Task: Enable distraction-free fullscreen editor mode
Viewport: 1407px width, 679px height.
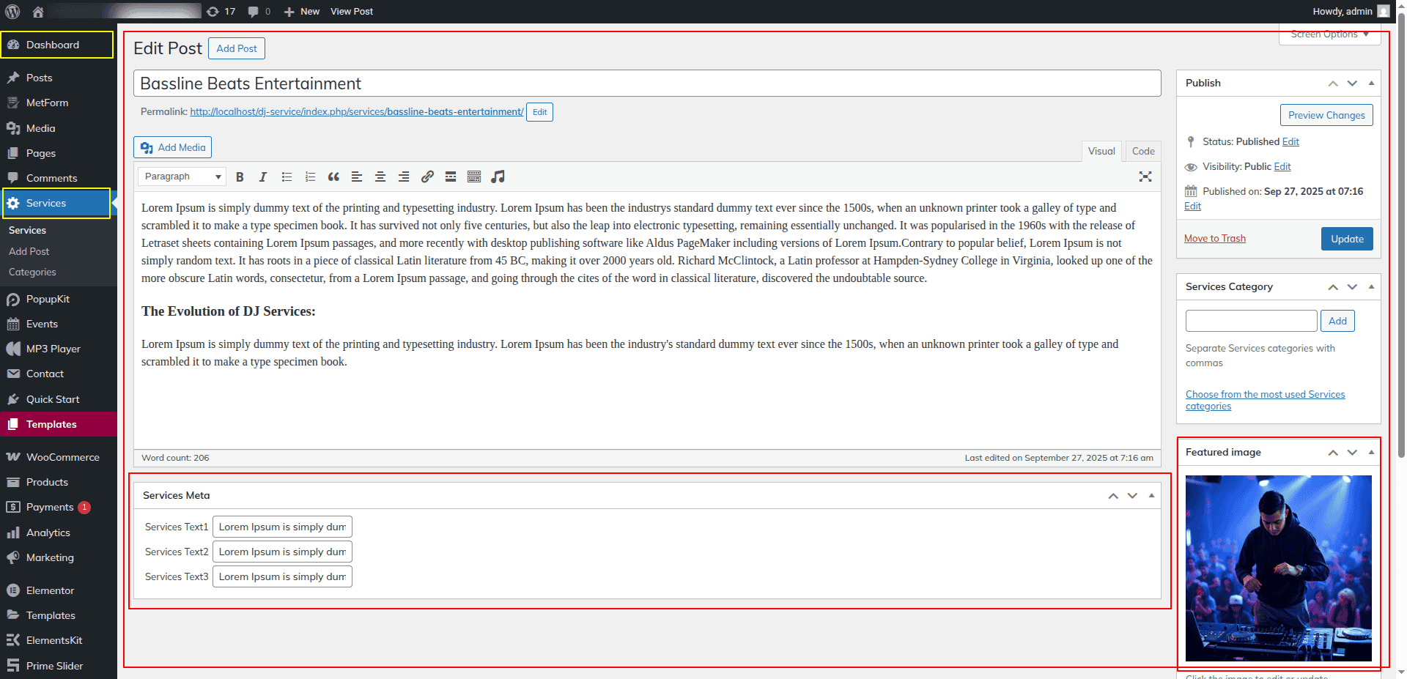Action: (1145, 177)
